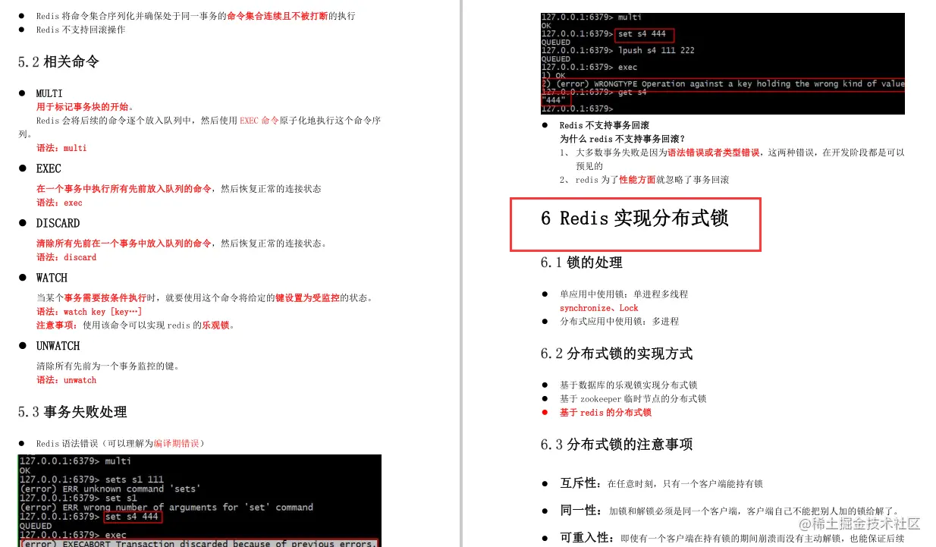Screen dimensions: 936x547
Task: Click the 'WRONGTYPE Operation against a key' error
Action: point(723,83)
